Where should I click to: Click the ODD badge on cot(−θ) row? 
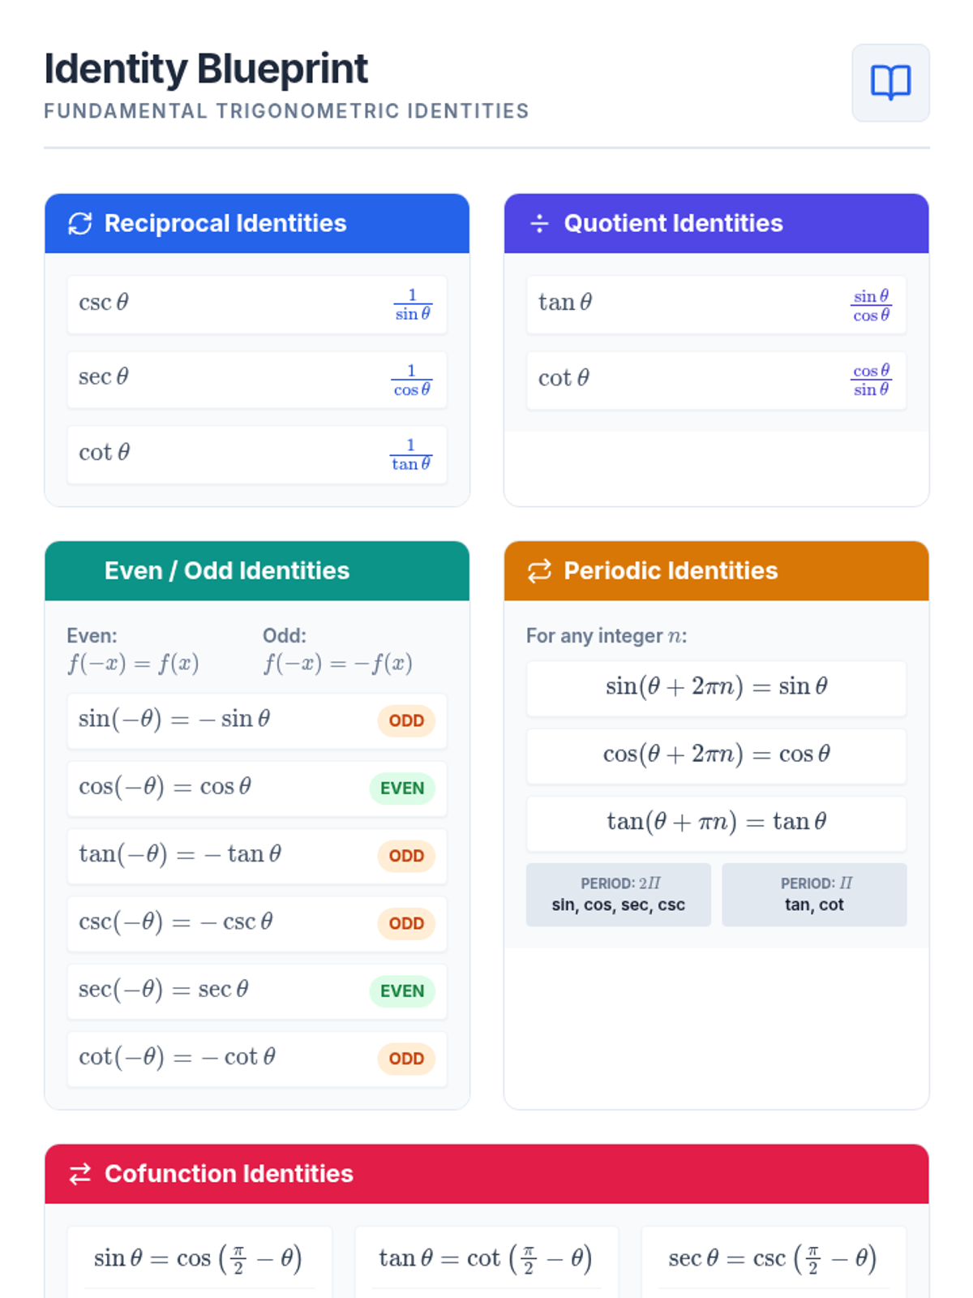click(406, 1059)
